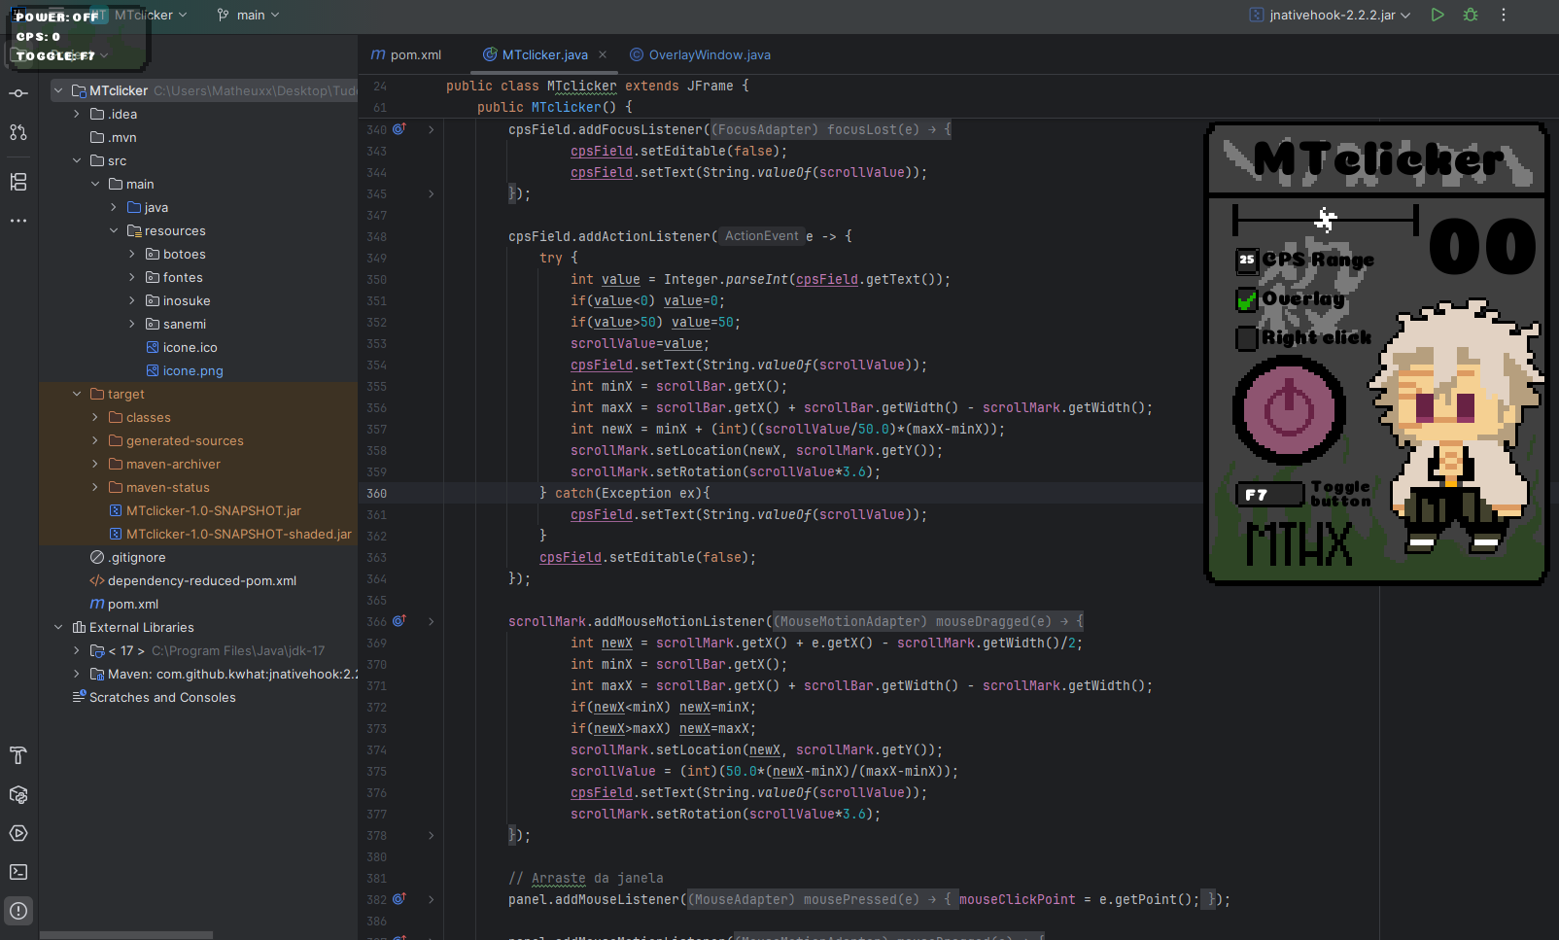Start debugging with the bug icon
Image resolution: width=1559 pixels, height=940 pixels.
click(x=1471, y=15)
